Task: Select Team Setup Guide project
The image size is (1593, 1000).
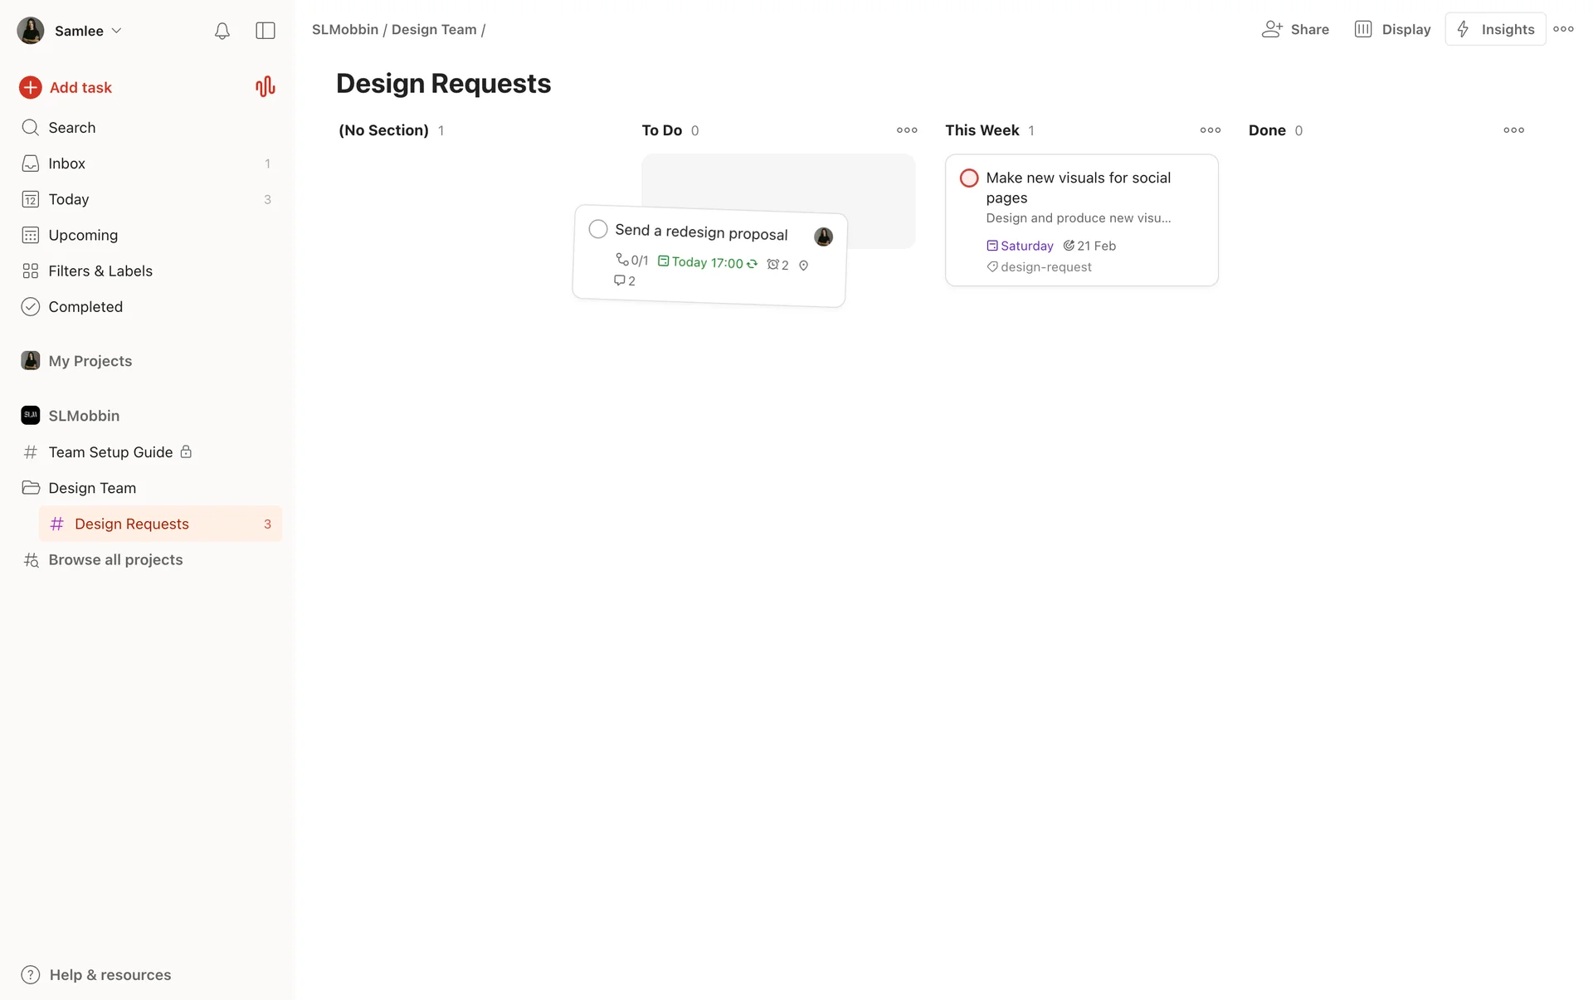Action: click(x=110, y=451)
